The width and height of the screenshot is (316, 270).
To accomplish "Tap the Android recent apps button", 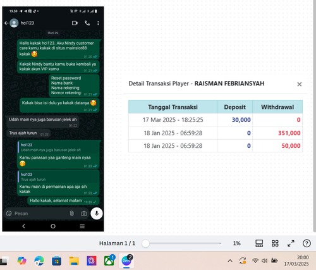I will (82, 226).
